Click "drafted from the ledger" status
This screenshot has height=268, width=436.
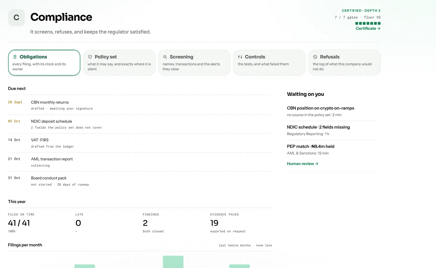(x=52, y=146)
